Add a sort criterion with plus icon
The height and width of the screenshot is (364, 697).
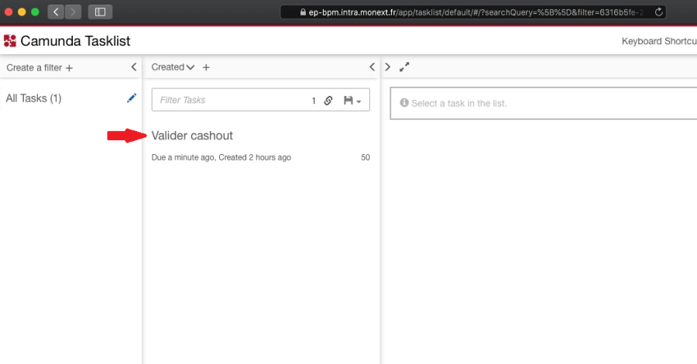206,67
